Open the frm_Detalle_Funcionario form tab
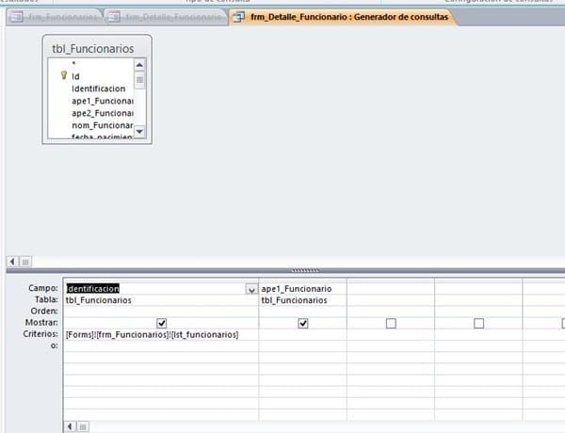 click(x=168, y=17)
